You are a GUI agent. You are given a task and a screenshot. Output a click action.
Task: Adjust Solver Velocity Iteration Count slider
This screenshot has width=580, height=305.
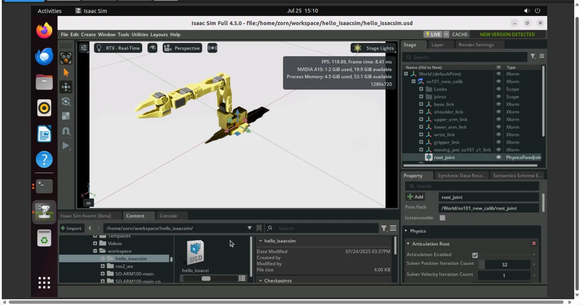click(x=504, y=275)
